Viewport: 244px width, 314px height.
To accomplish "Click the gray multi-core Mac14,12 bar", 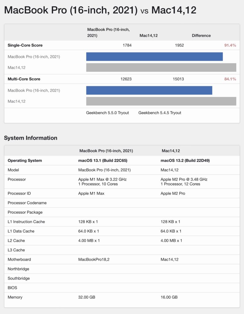I will click(161, 101).
